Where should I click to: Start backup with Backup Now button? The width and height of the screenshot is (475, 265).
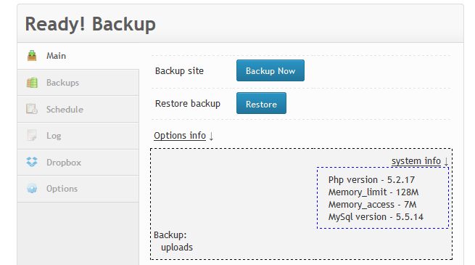270,70
